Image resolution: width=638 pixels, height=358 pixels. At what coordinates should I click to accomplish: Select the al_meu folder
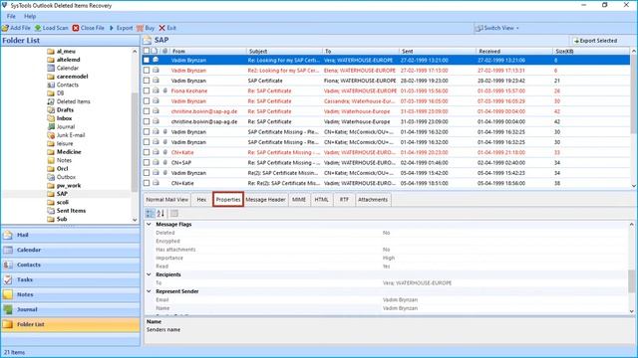tap(62, 52)
